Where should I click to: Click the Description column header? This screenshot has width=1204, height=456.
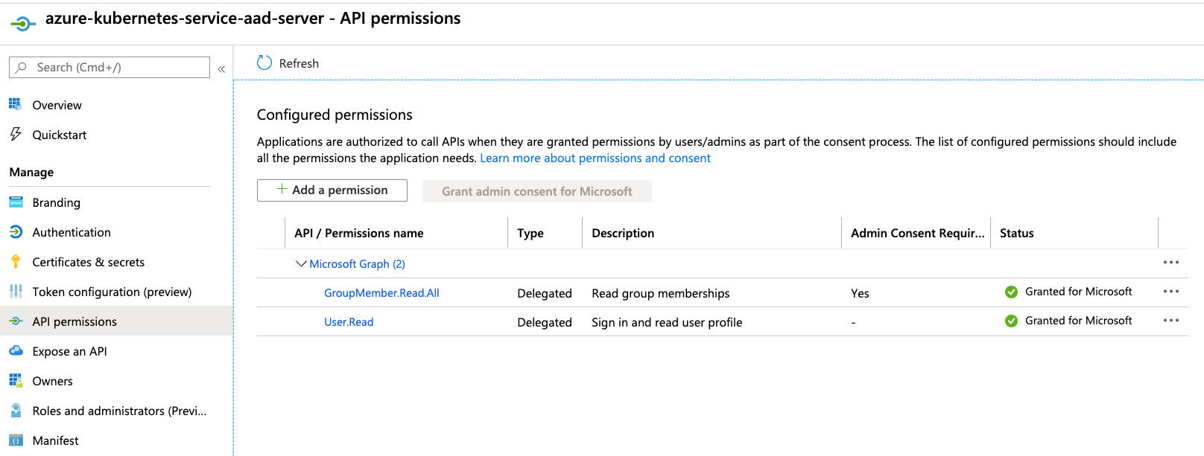(x=623, y=233)
